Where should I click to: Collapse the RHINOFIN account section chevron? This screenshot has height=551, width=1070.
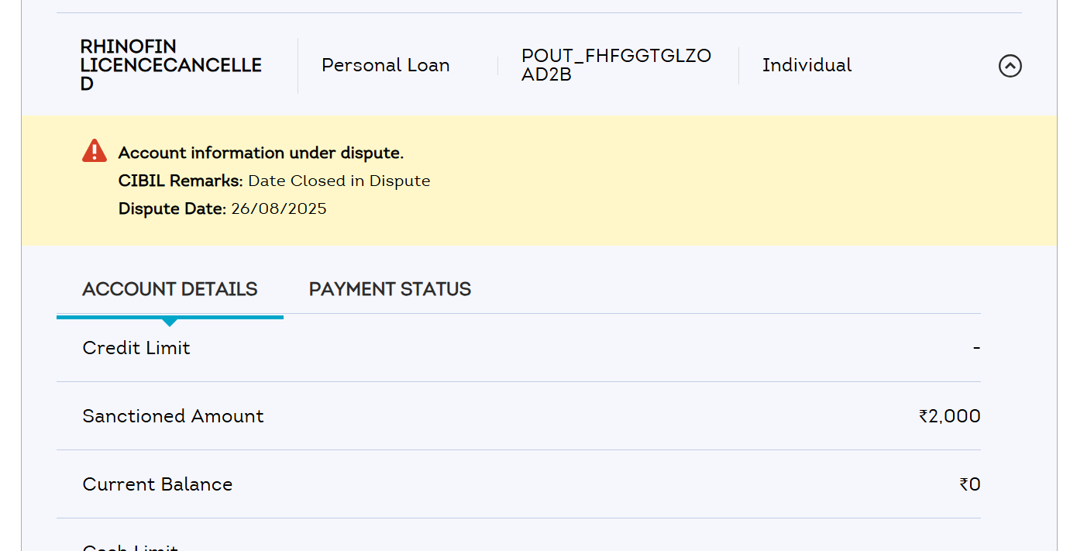click(1010, 66)
